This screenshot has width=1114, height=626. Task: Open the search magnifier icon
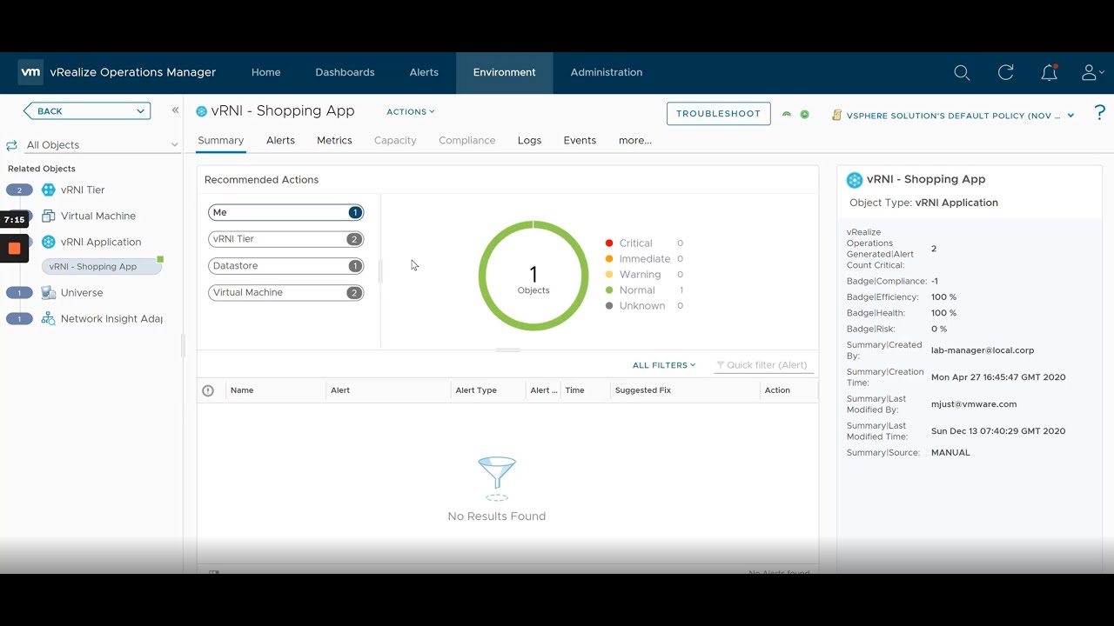tap(962, 73)
